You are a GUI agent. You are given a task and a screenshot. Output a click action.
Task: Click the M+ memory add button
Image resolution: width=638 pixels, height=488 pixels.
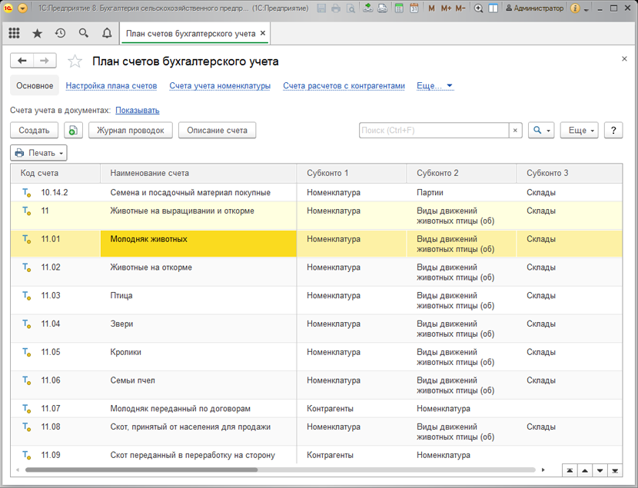446,8
